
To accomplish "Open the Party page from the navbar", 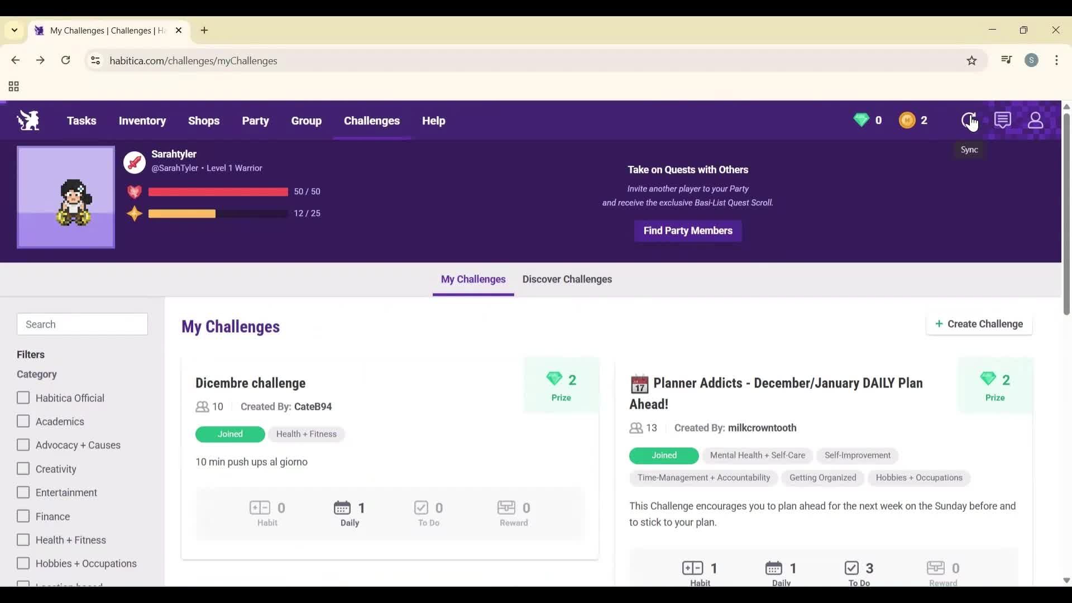I will point(256,121).
